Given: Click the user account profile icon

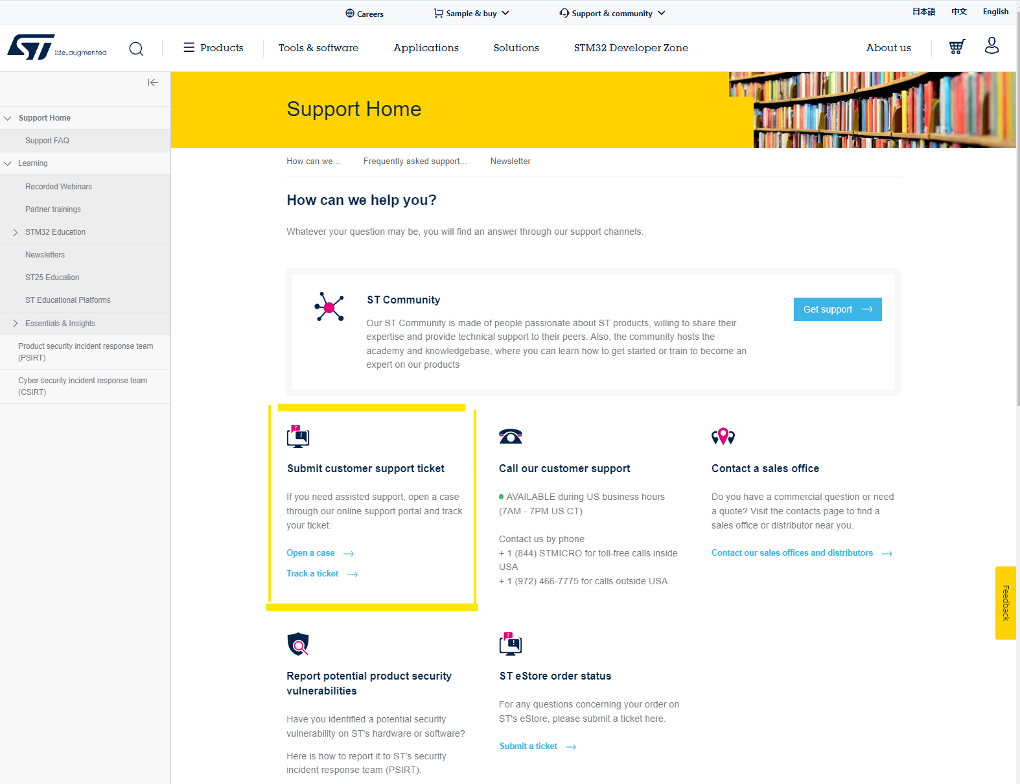Looking at the screenshot, I should (x=991, y=45).
